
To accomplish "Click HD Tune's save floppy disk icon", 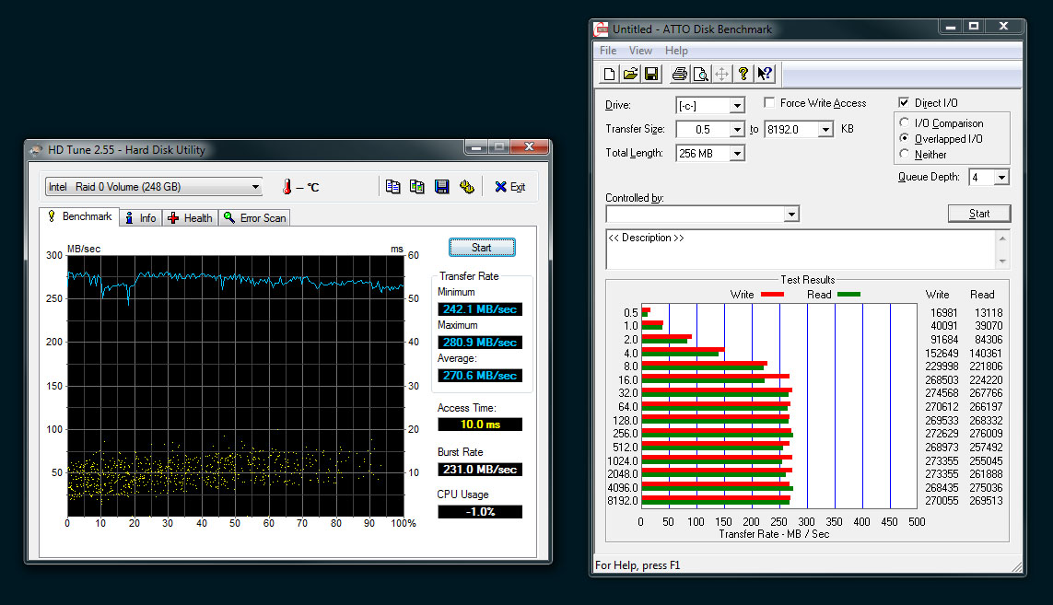I will coord(441,187).
